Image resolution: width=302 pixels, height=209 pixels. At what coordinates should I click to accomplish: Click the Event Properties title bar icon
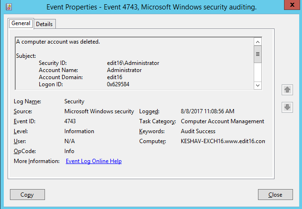[x=9, y=7]
